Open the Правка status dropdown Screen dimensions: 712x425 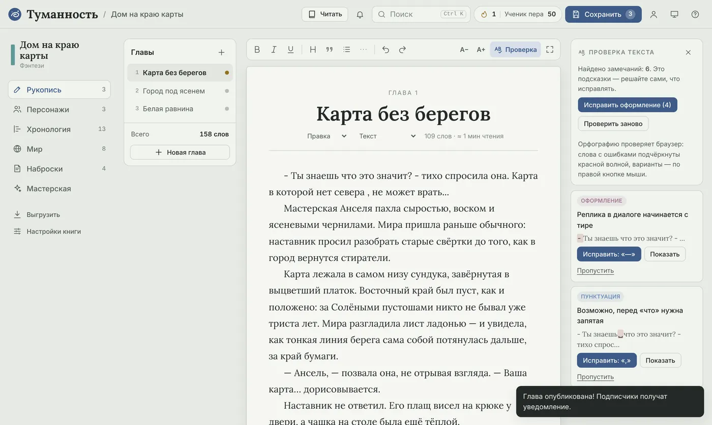click(327, 136)
